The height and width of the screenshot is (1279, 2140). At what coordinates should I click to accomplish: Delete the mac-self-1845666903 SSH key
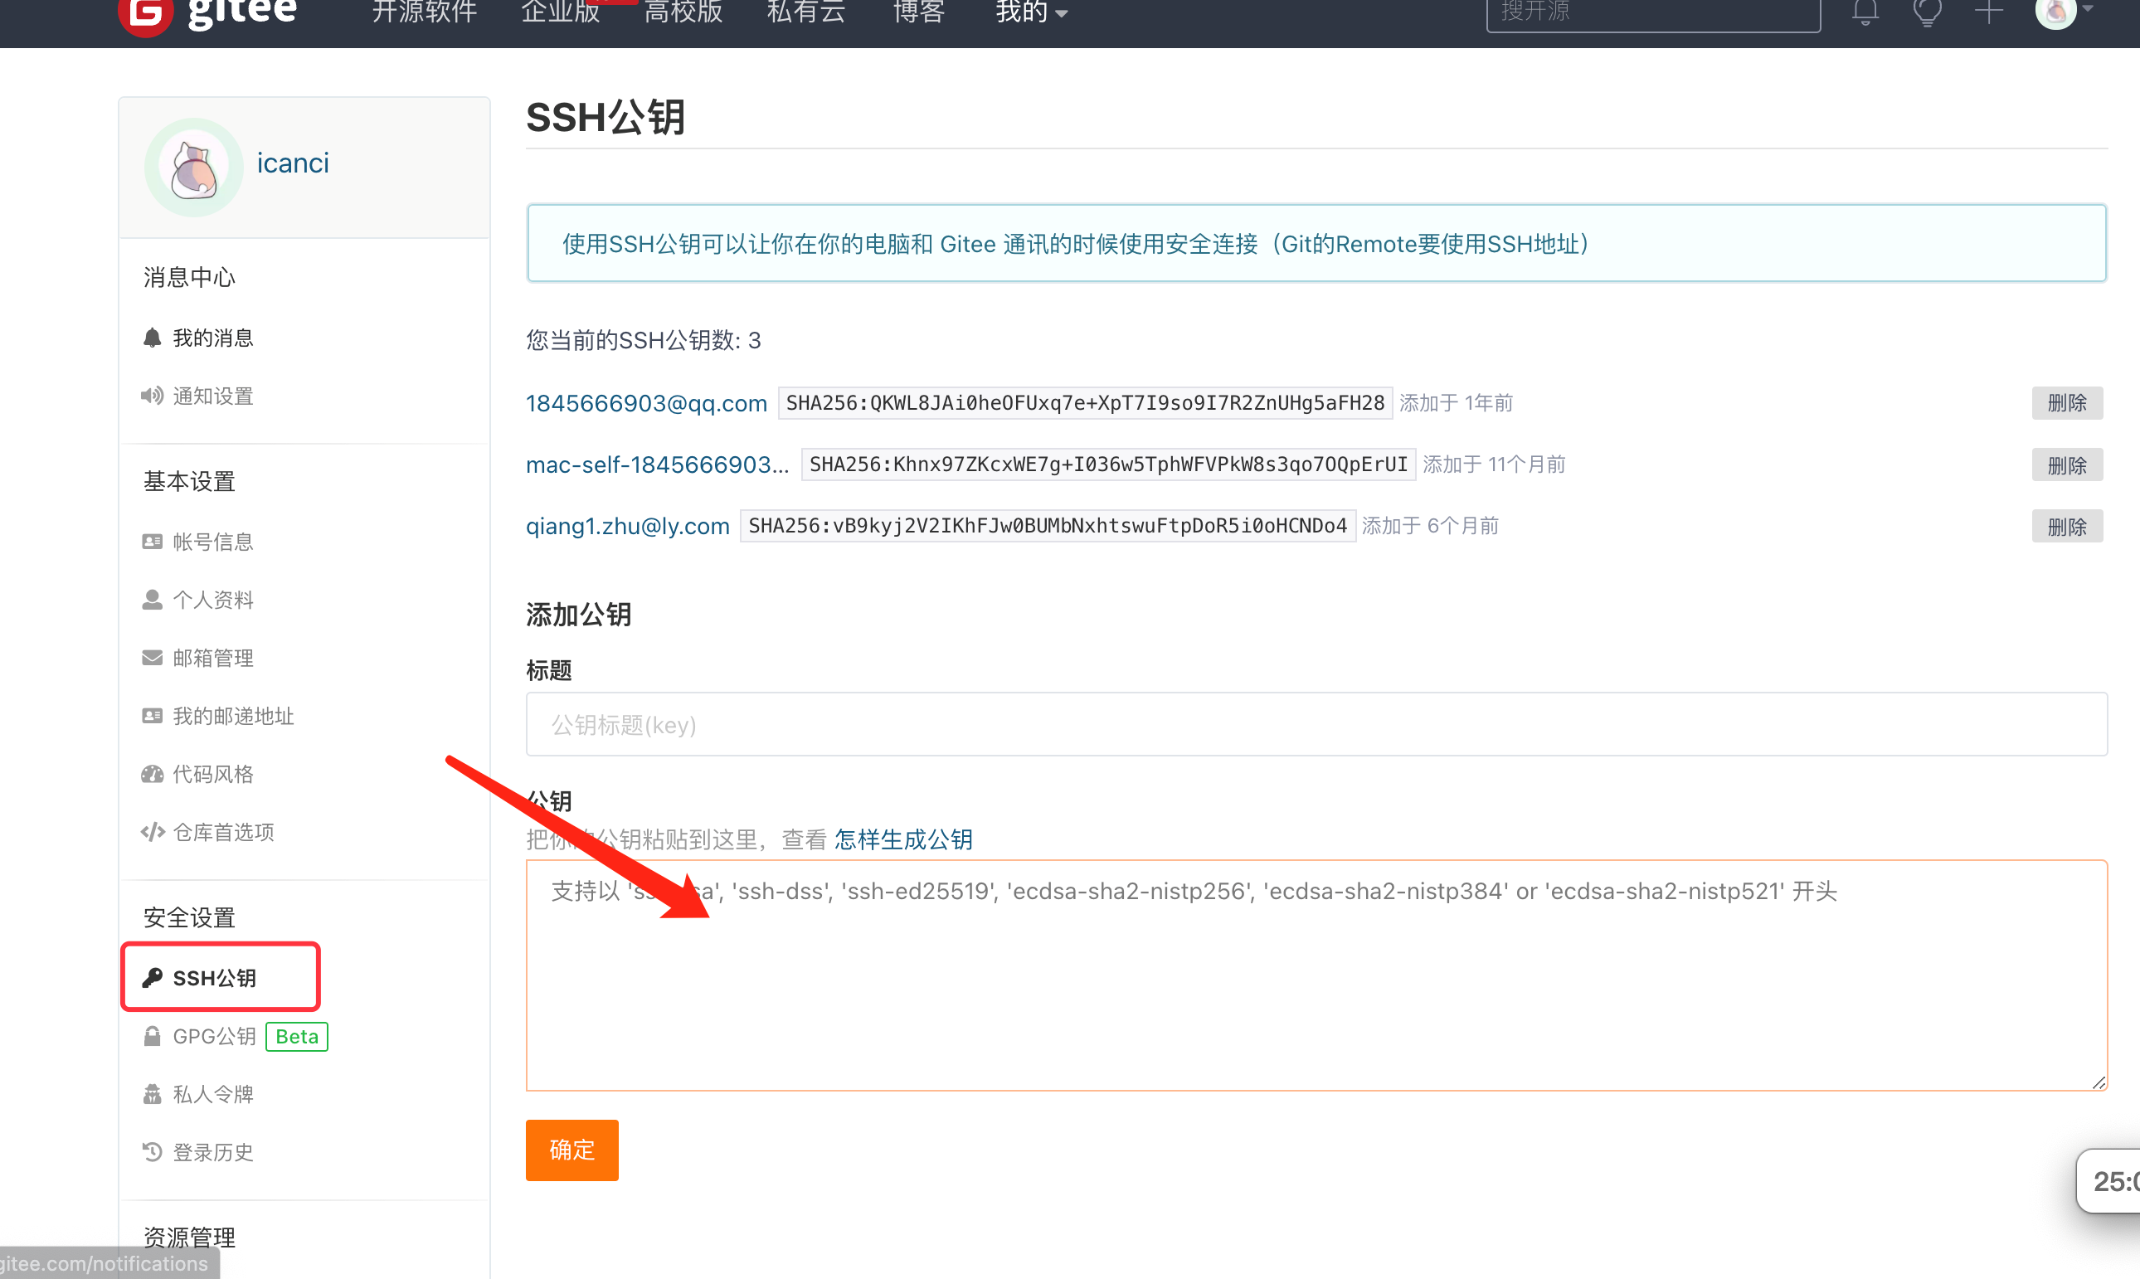pos(2067,465)
